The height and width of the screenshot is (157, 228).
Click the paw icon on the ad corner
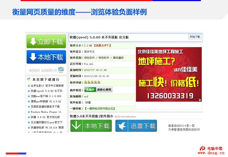[x=200, y=100]
